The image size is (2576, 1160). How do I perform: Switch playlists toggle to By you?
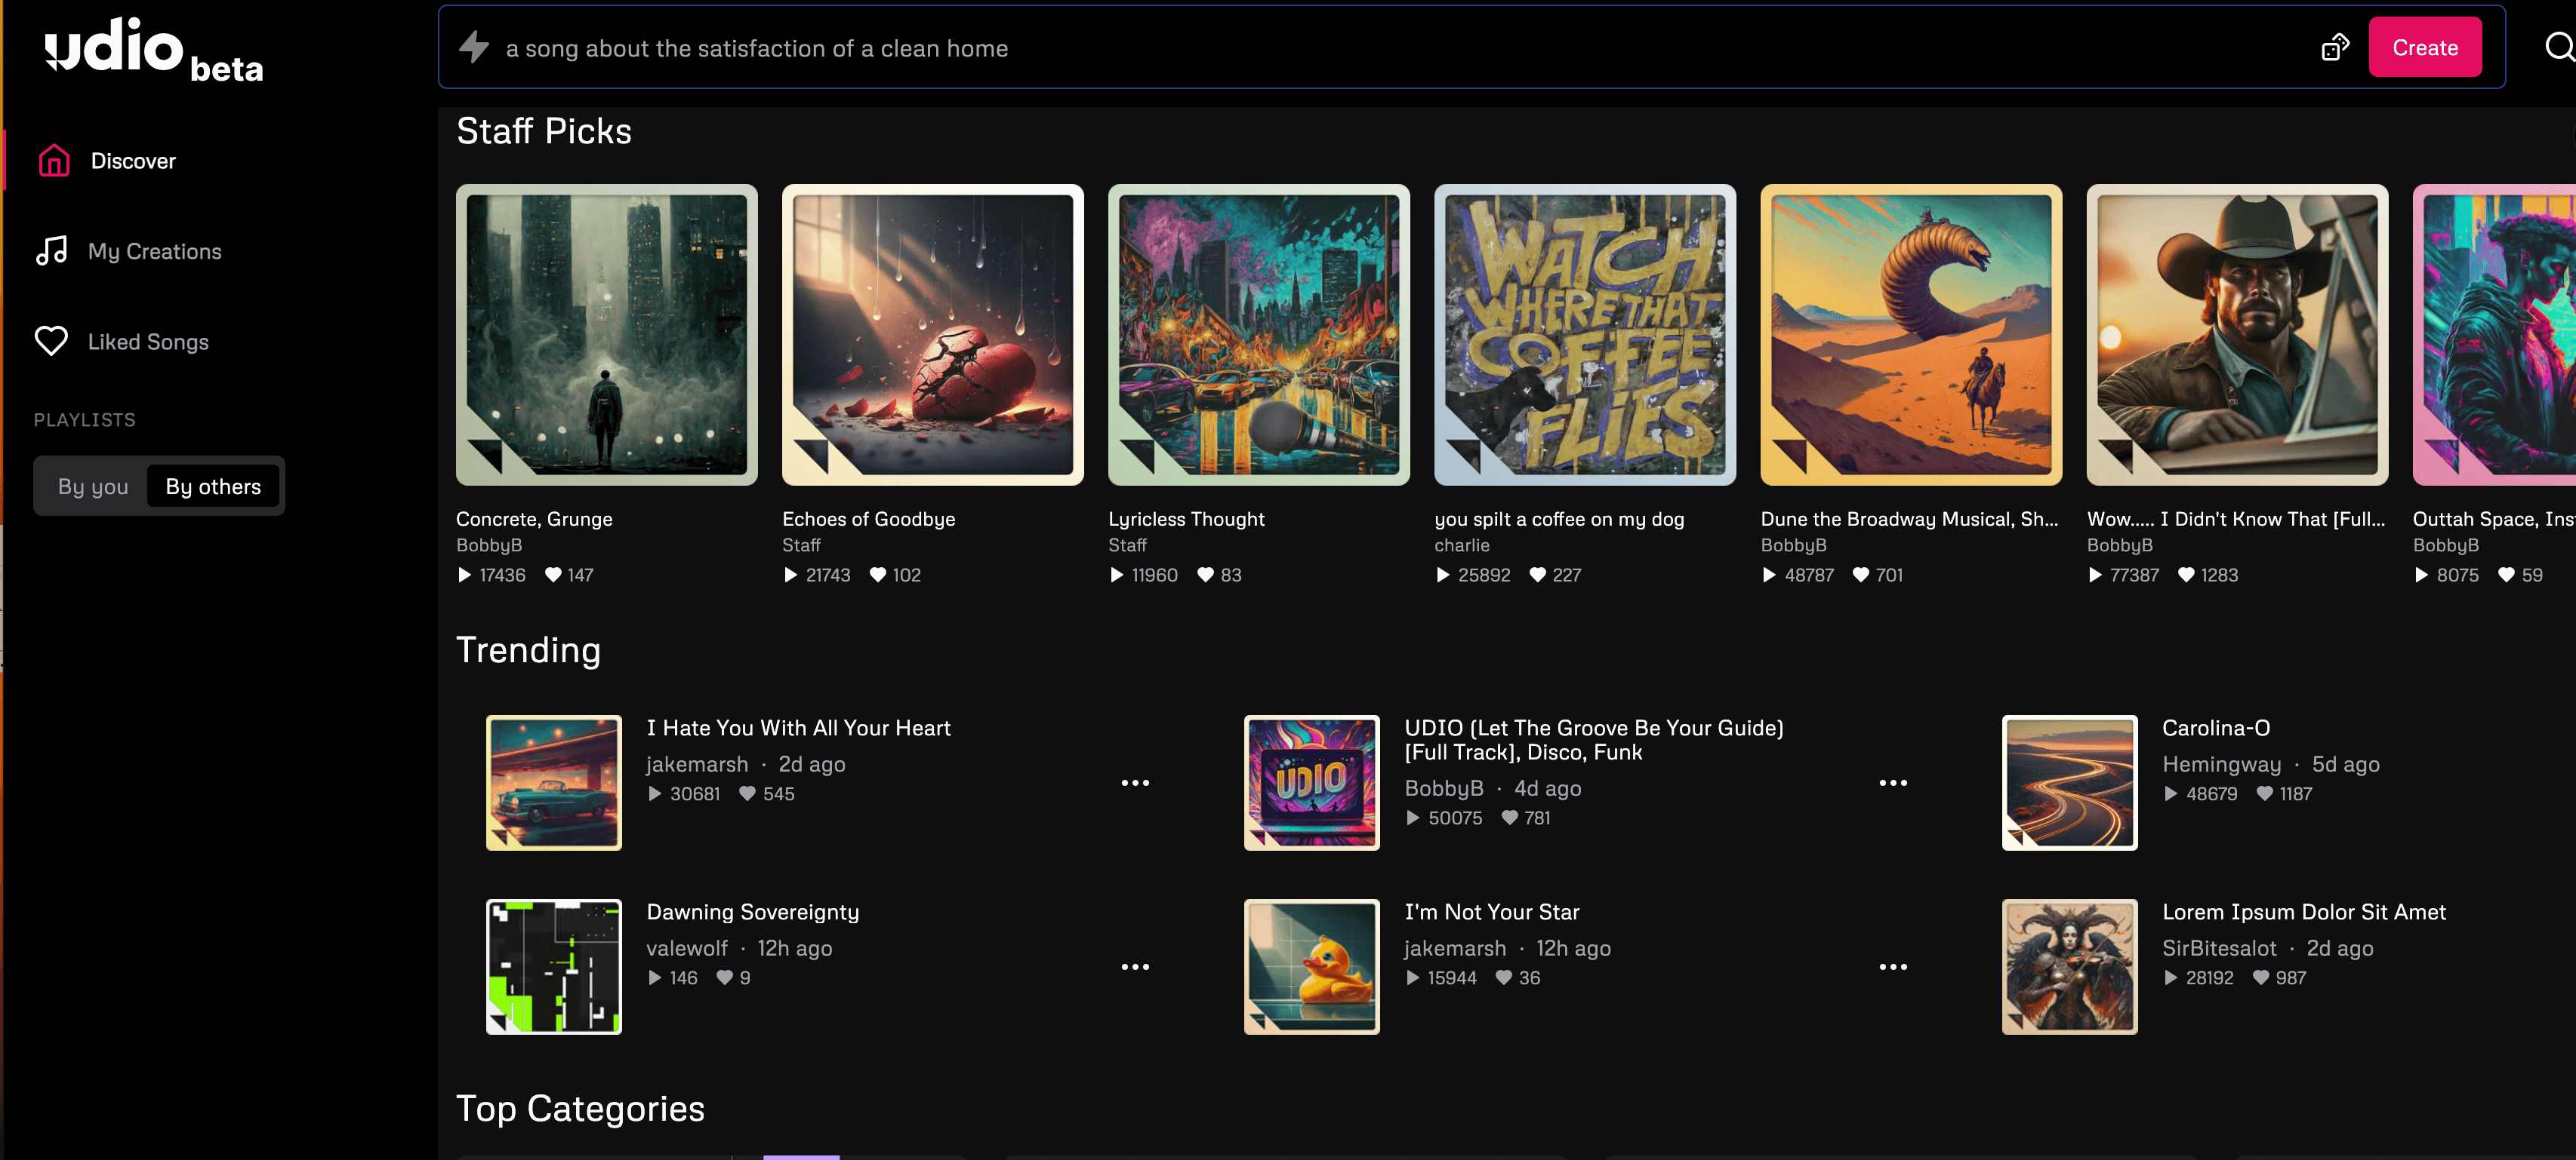pyautogui.click(x=93, y=486)
